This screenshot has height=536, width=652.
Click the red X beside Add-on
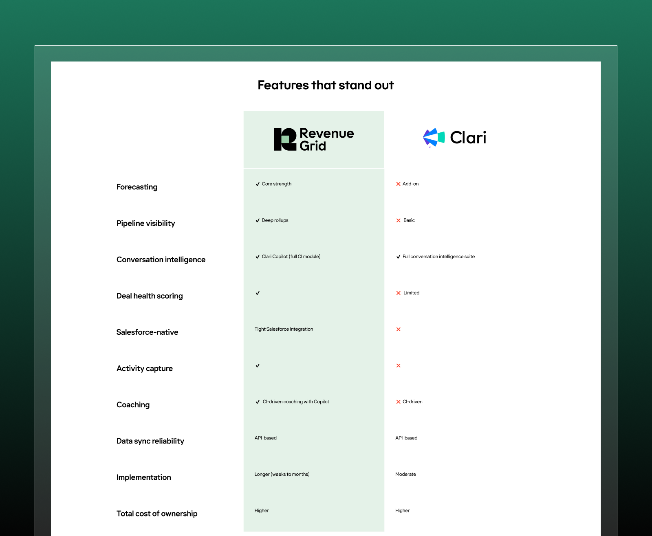tap(398, 184)
